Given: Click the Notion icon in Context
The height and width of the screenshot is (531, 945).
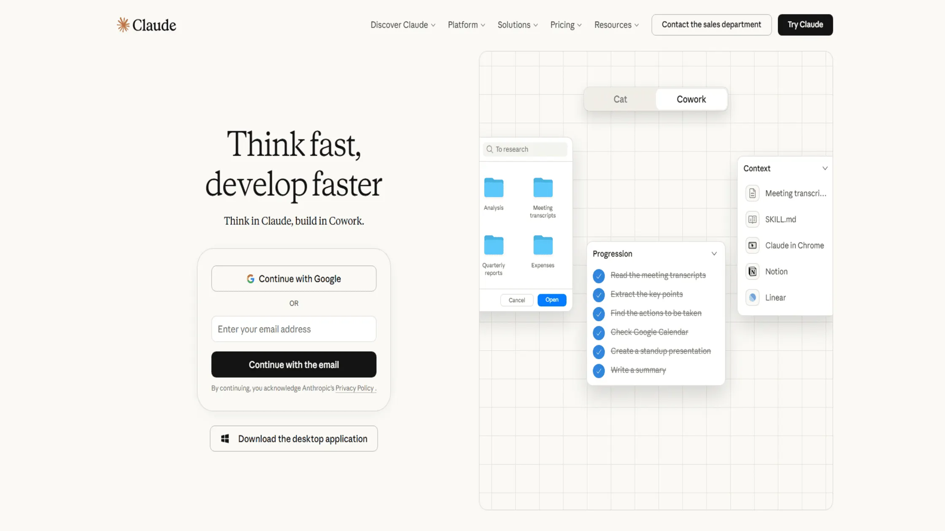Looking at the screenshot, I should 752,271.
